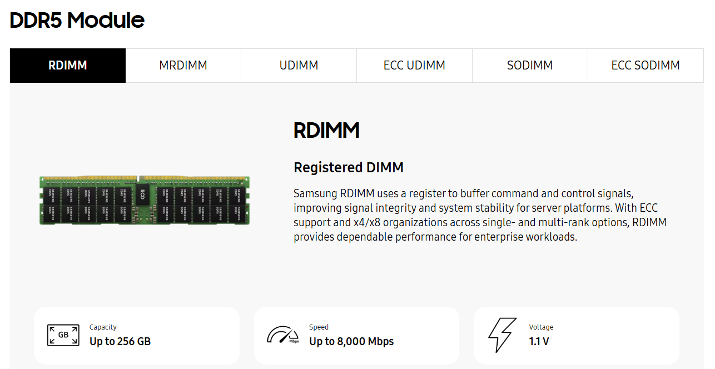Open the UDIMM tab

coord(299,66)
